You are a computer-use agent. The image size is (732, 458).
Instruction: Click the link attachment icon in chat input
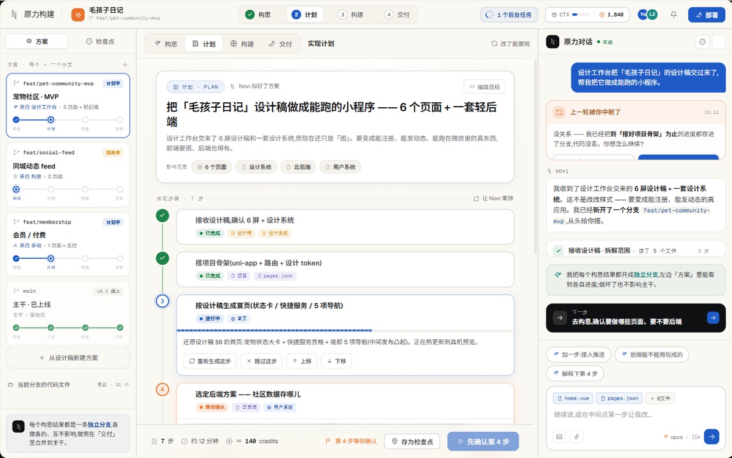(x=576, y=436)
